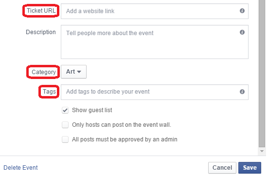Save the event changes
Viewport: 268px width, 178px height.
pyautogui.click(x=250, y=168)
